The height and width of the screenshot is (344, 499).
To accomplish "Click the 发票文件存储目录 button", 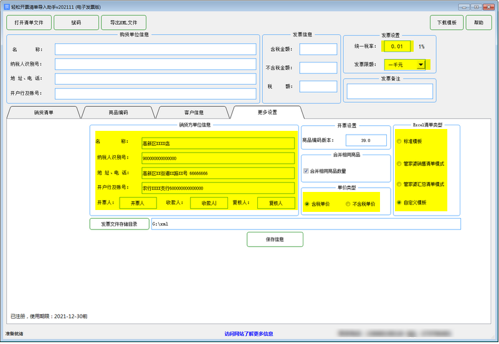I will point(120,224).
